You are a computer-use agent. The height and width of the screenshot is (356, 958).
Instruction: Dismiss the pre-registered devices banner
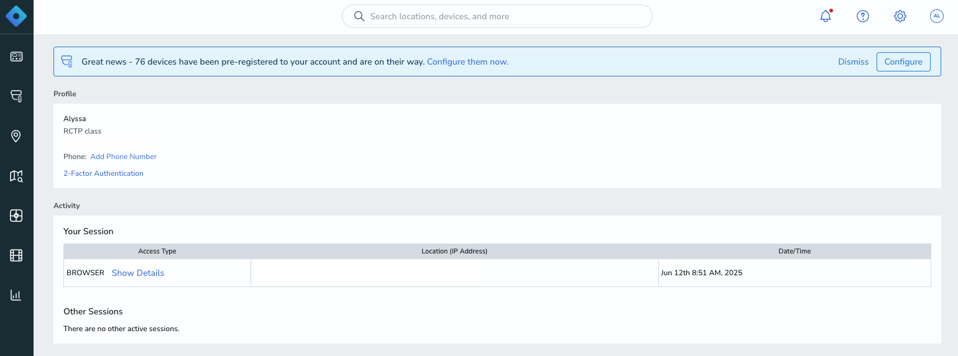tap(853, 62)
